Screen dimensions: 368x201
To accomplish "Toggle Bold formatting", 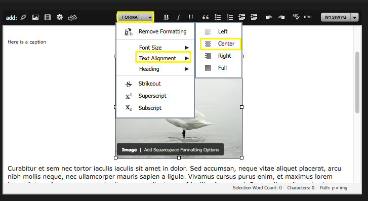I will (x=166, y=17).
